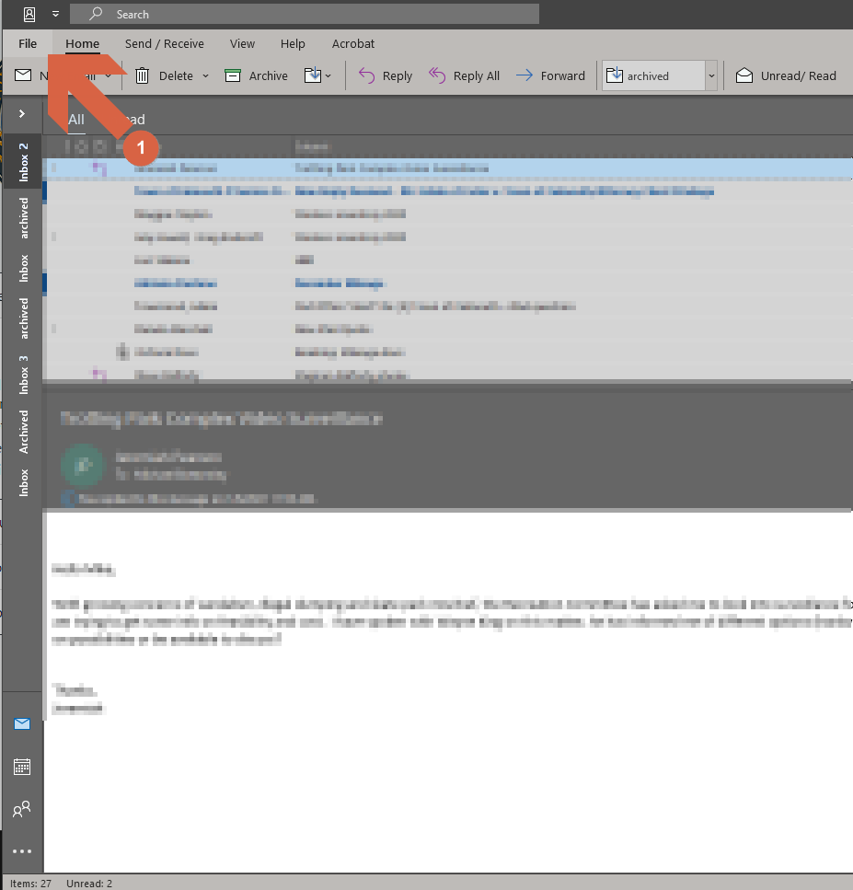Open the quick access toolbar dropdown arrow
Viewport: 853px width, 890px height.
pyautogui.click(x=55, y=14)
